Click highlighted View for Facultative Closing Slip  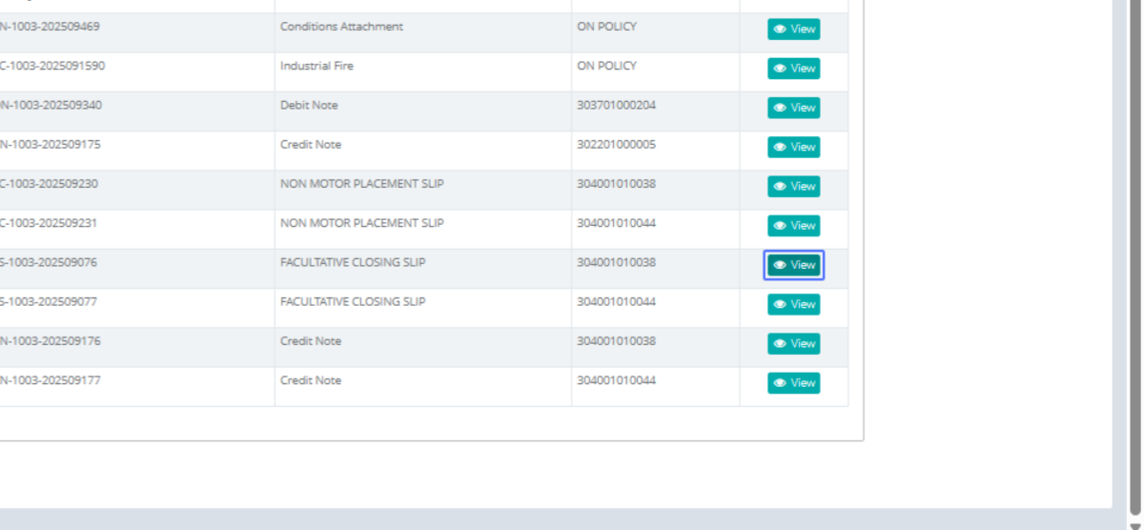tap(793, 265)
